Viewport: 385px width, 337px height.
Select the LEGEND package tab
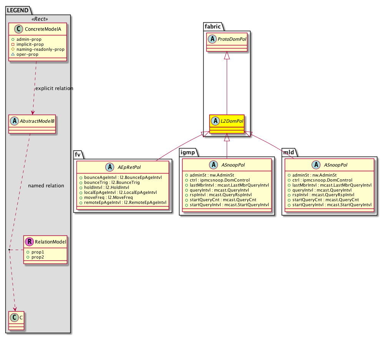(17, 11)
